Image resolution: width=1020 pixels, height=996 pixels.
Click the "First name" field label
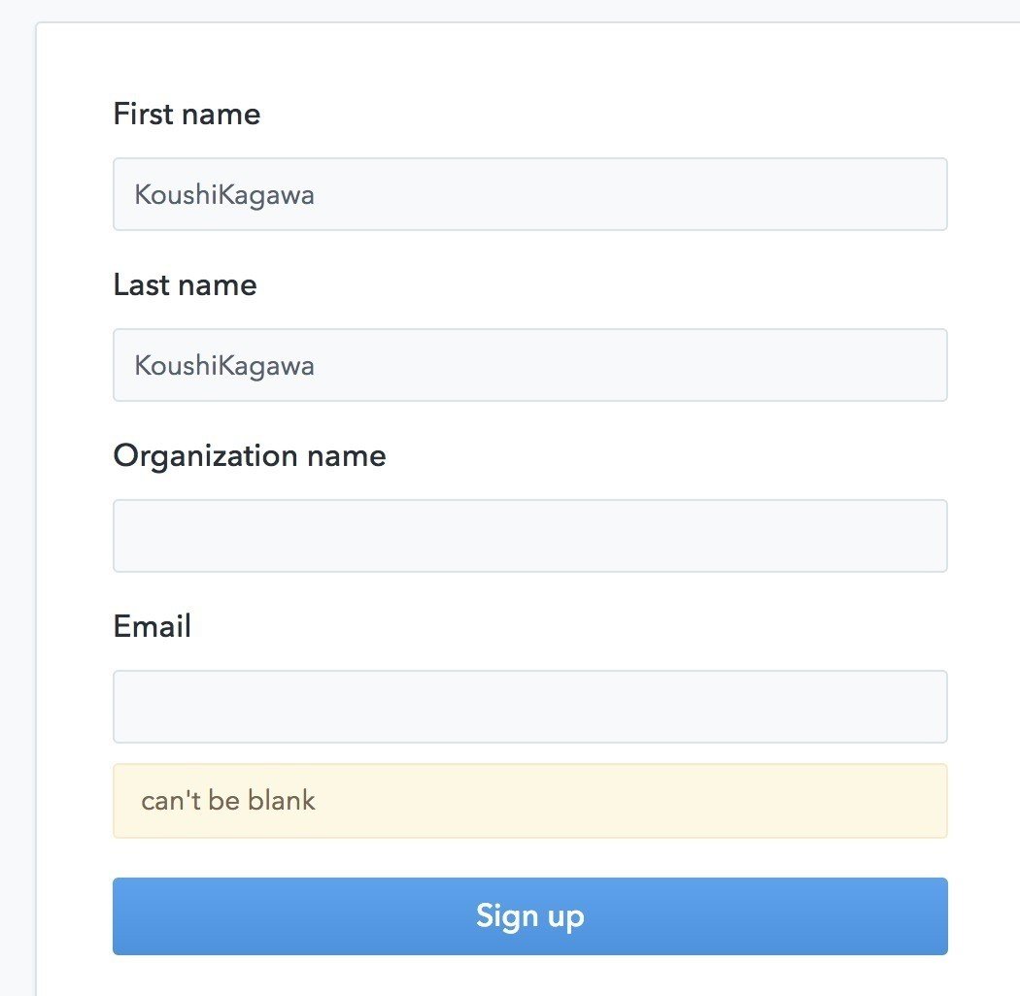(187, 115)
